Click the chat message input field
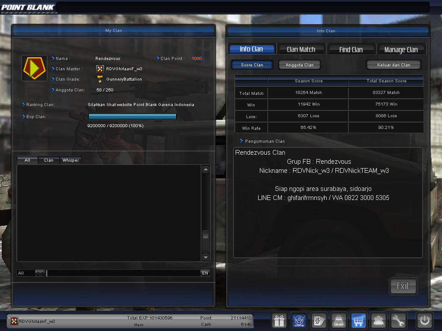Viewport: 442px width, 331px height. pyautogui.click(x=123, y=273)
